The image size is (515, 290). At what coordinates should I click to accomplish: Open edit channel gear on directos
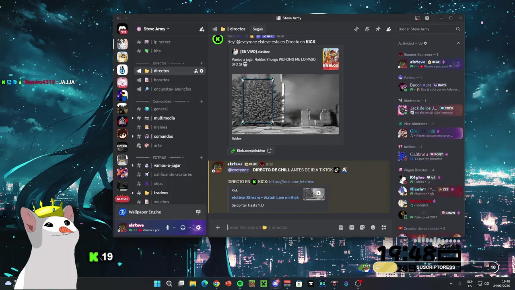(x=202, y=71)
